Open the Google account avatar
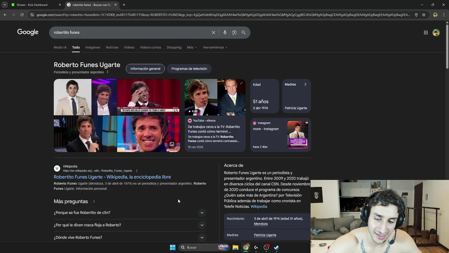The width and height of the screenshot is (449, 253). tap(436, 32)
